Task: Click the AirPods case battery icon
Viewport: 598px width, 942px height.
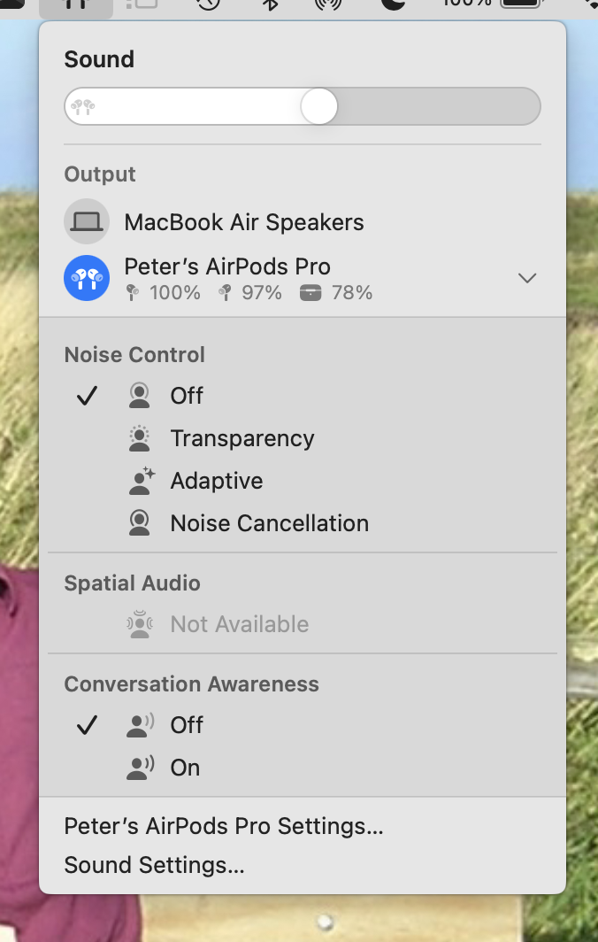Action: coord(310,293)
